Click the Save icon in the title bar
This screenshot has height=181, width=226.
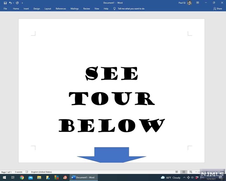(x=5, y=3)
